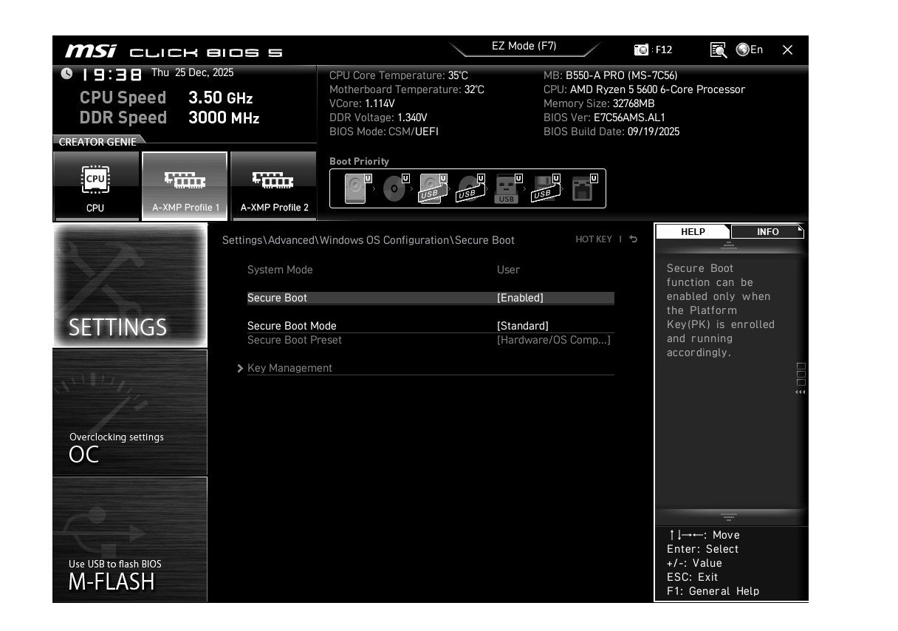Open the Secure Boot [Enabled] value dropdown
Image resolution: width=898 pixels, height=631 pixels.
520,298
